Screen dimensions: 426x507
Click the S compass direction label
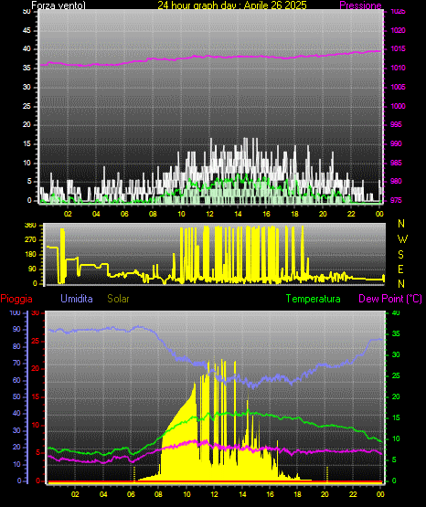pos(400,255)
